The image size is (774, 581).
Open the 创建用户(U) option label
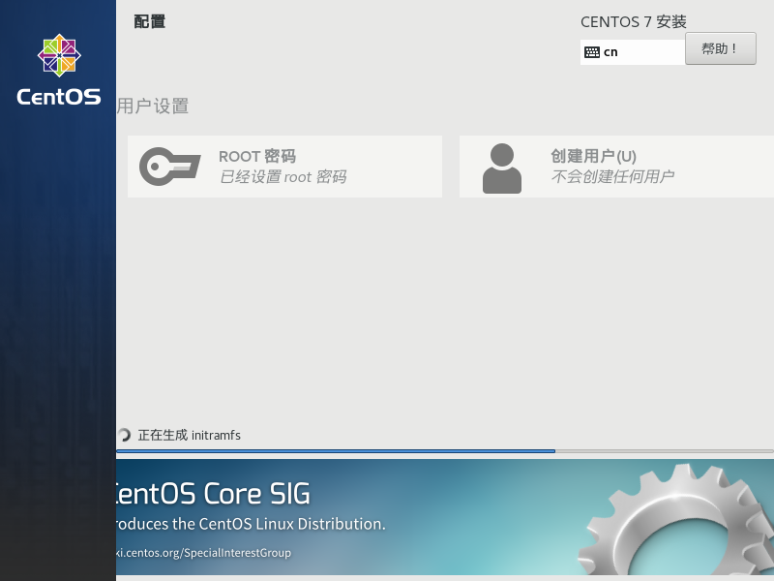pyautogui.click(x=593, y=156)
